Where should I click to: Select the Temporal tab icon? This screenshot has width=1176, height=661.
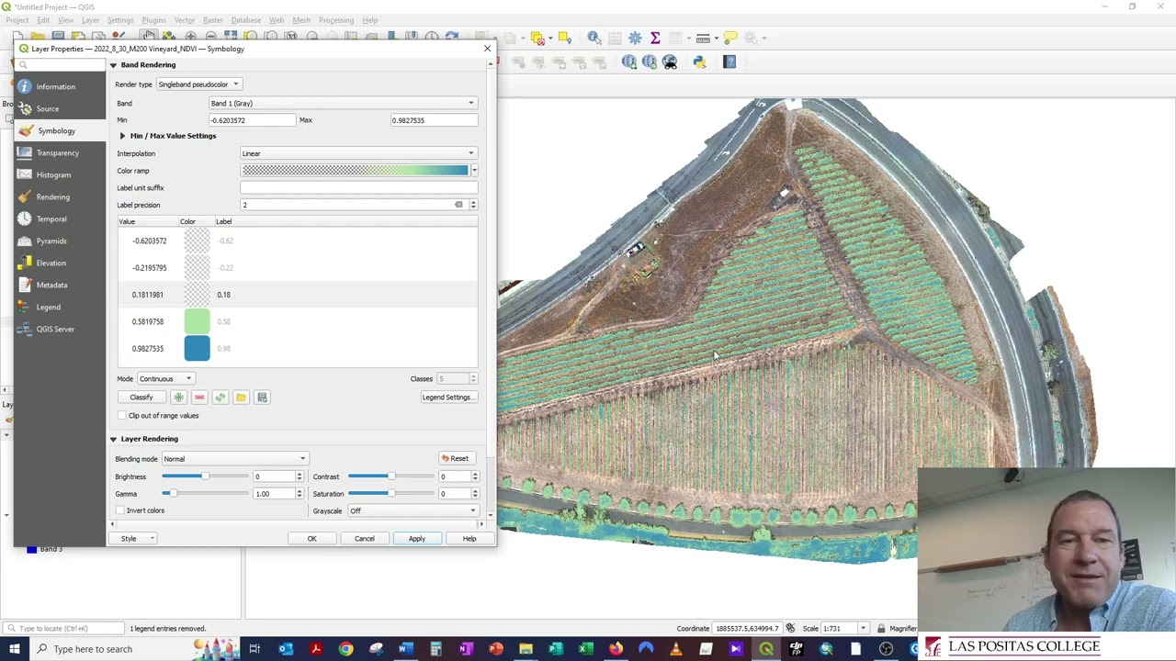tap(25, 218)
